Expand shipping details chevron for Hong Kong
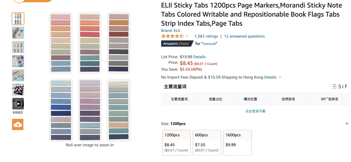Image resolution: width=351 pixels, height=162 pixels. pyautogui.click(x=280, y=77)
